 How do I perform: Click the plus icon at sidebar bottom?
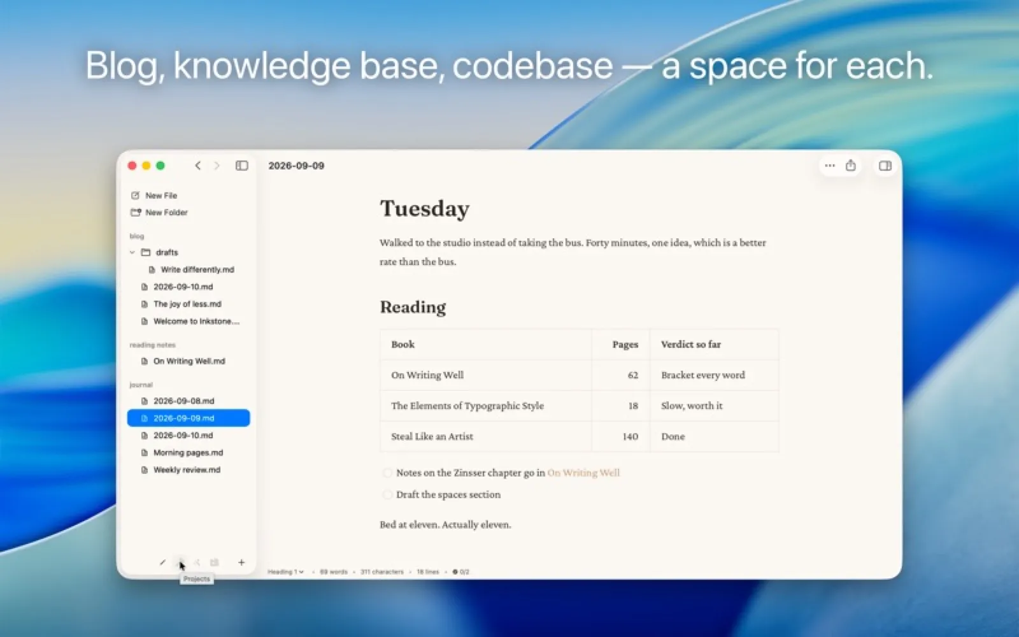pos(241,562)
